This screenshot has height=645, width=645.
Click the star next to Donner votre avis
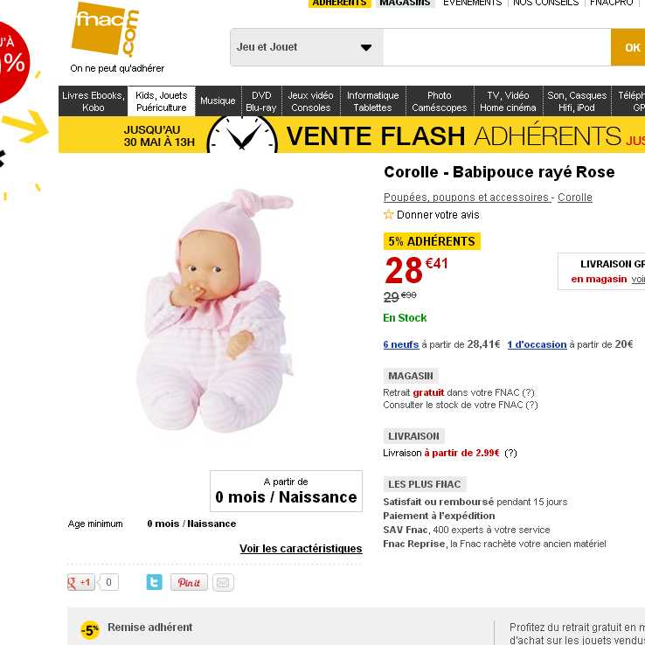388,214
